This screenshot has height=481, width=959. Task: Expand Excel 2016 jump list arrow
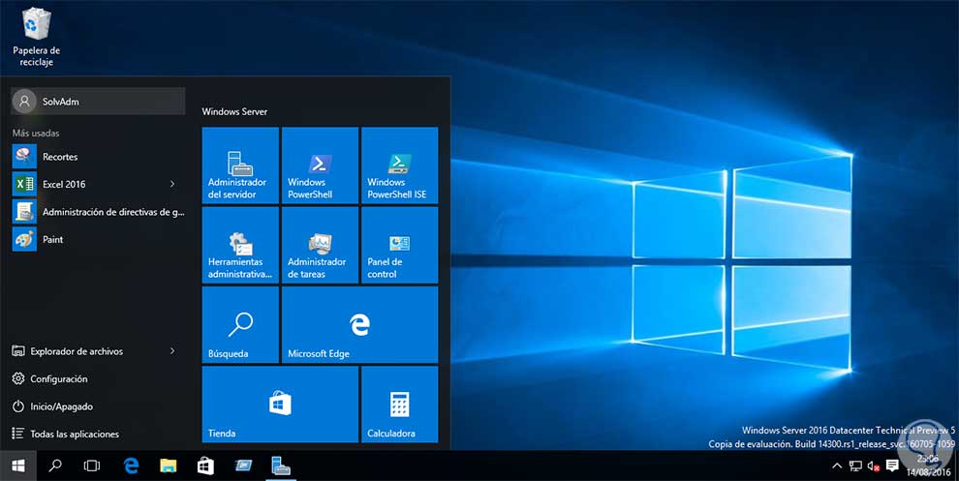(172, 184)
